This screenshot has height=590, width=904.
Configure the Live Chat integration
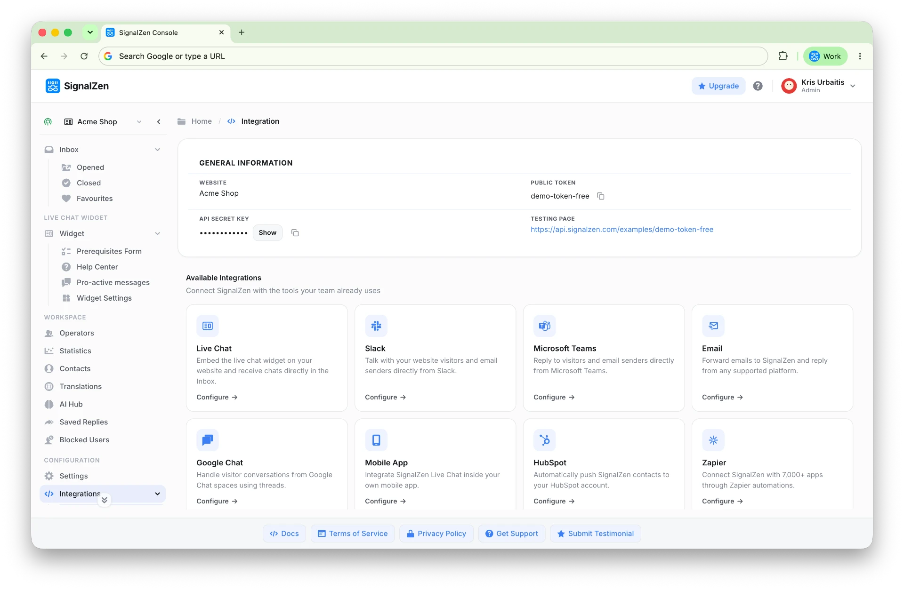tap(217, 398)
